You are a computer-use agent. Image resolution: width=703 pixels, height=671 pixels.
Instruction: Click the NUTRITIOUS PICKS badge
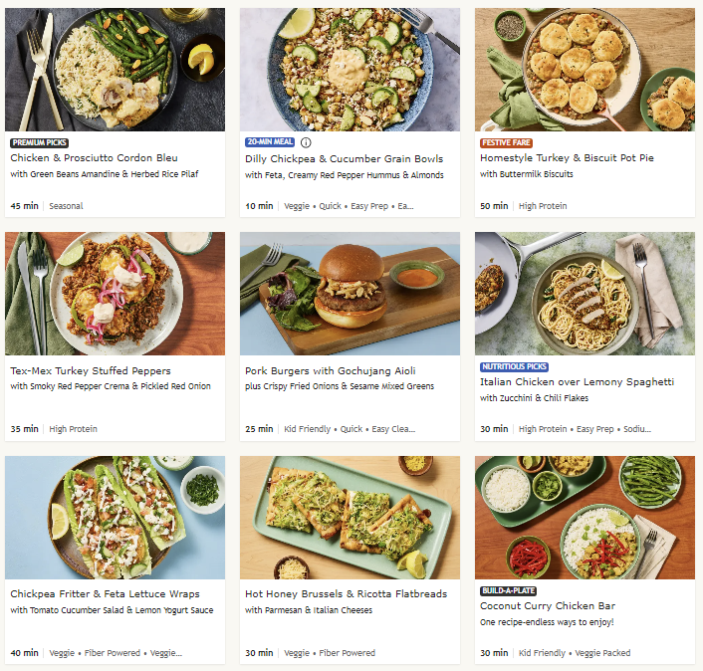click(x=514, y=366)
